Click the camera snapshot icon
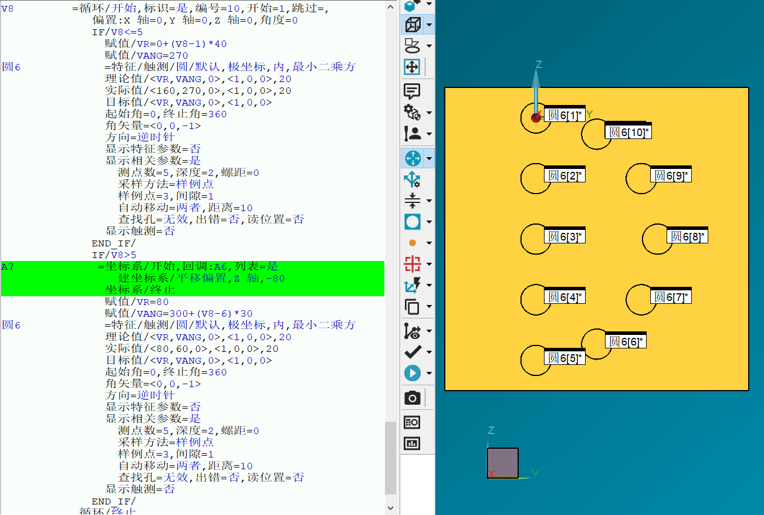 coord(413,398)
